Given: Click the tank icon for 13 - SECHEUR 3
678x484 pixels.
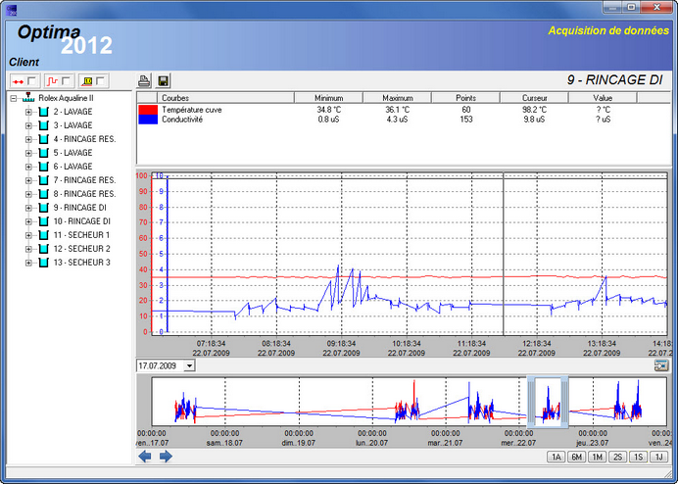Looking at the screenshot, I should pyautogui.click(x=44, y=263).
